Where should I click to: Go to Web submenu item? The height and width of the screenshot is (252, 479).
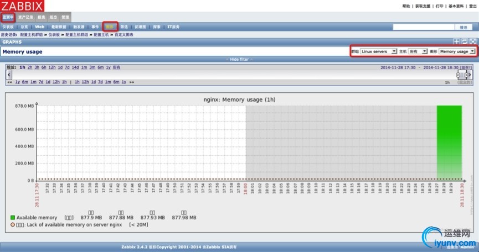pos(40,27)
